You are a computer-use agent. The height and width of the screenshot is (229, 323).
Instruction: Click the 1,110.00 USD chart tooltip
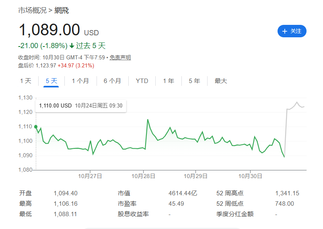point(80,105)
